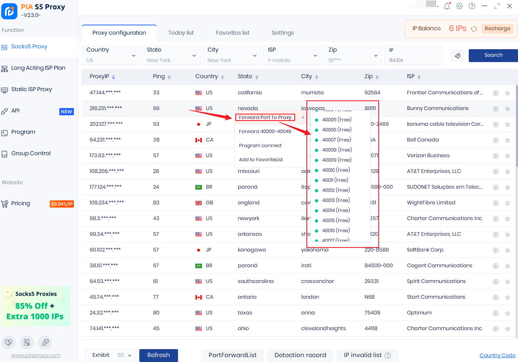Select Forward 40000-40049 menu entry
Viewport: 518px width, 362px height.
click(265, 131)
